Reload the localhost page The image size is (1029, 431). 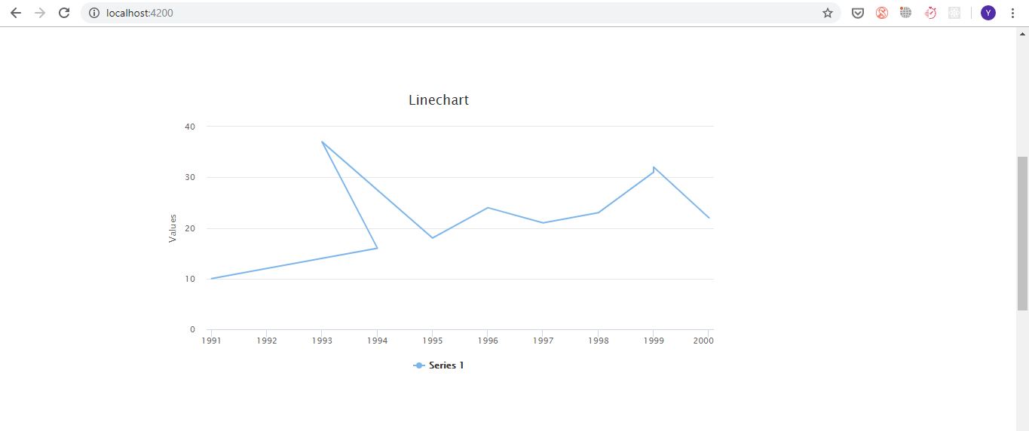pos(64,13)
